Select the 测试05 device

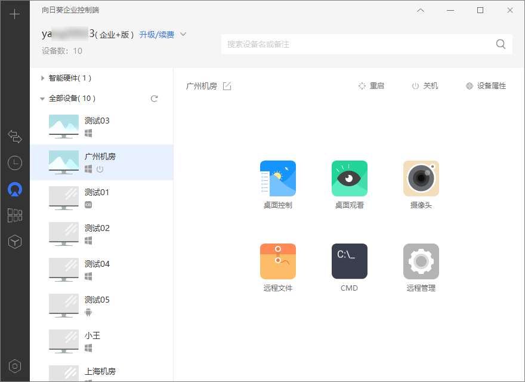point(102,306)
